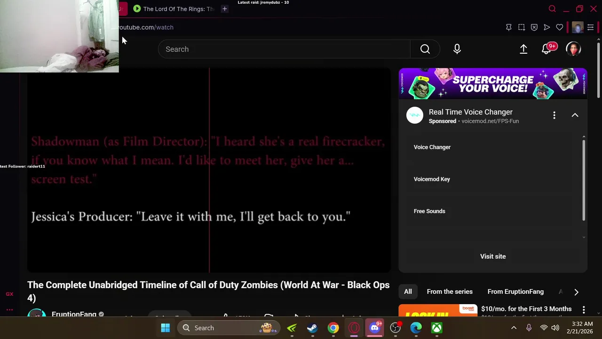This screenshot has width=602, height=339.
Task: Click the video title text
Action: click(x=208, y=291)
